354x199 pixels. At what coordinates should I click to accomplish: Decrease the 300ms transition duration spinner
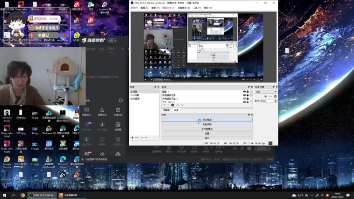click(x=275, y=102)
